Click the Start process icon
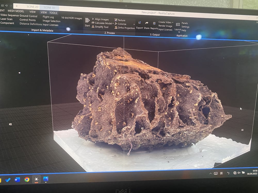 [87, 20]
